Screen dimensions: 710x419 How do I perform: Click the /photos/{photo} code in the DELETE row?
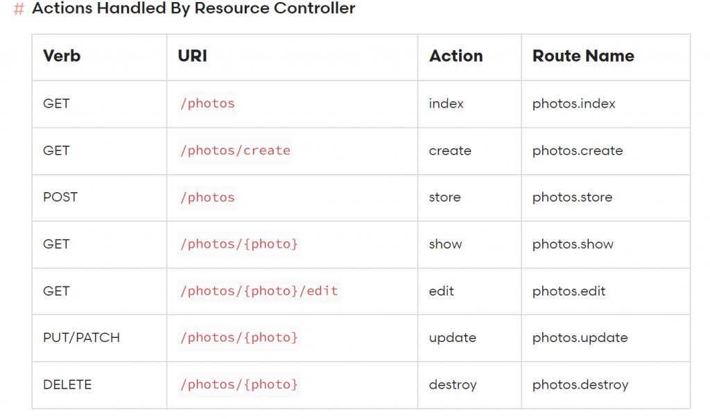click(239, 384)
